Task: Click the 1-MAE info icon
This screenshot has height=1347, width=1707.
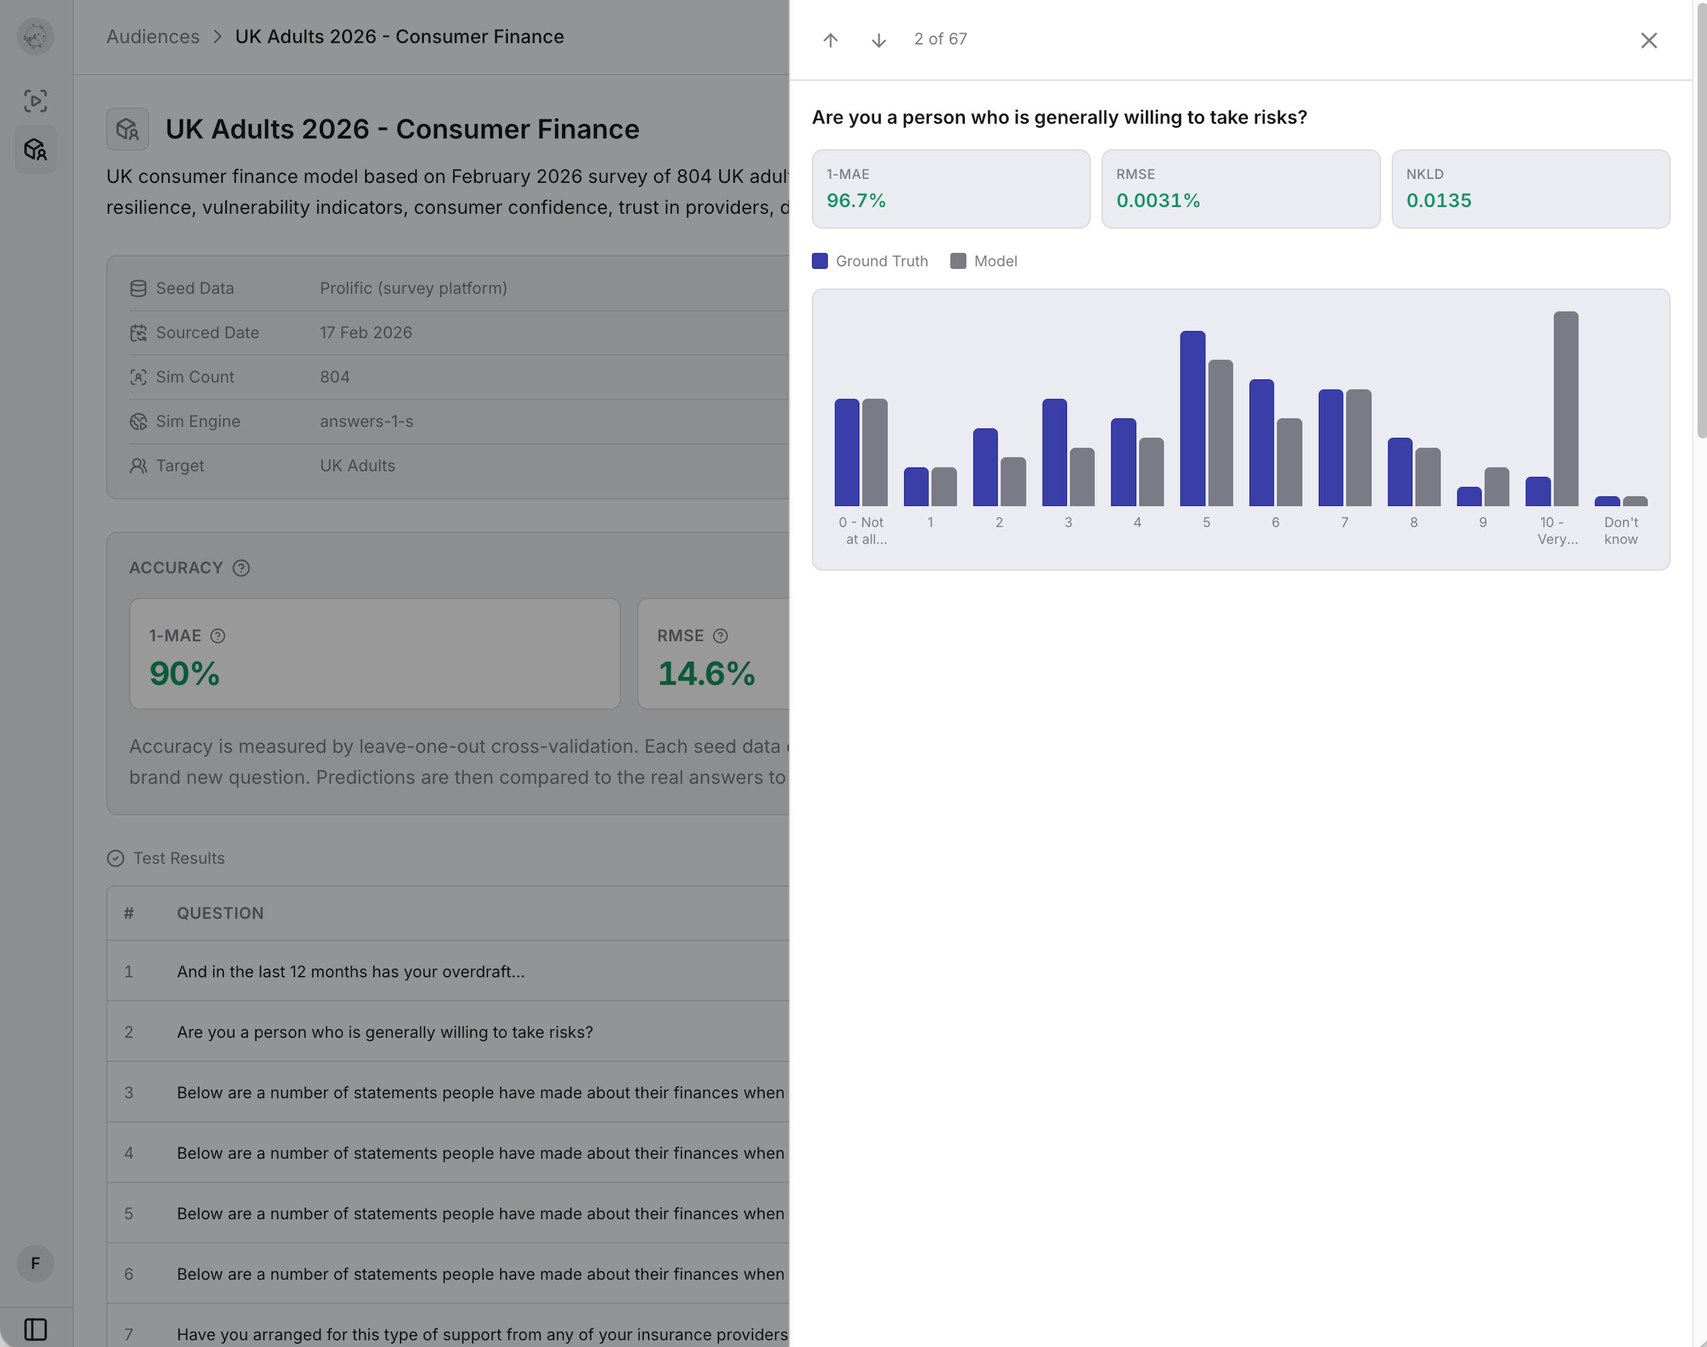Action: (x=218, y=636)
